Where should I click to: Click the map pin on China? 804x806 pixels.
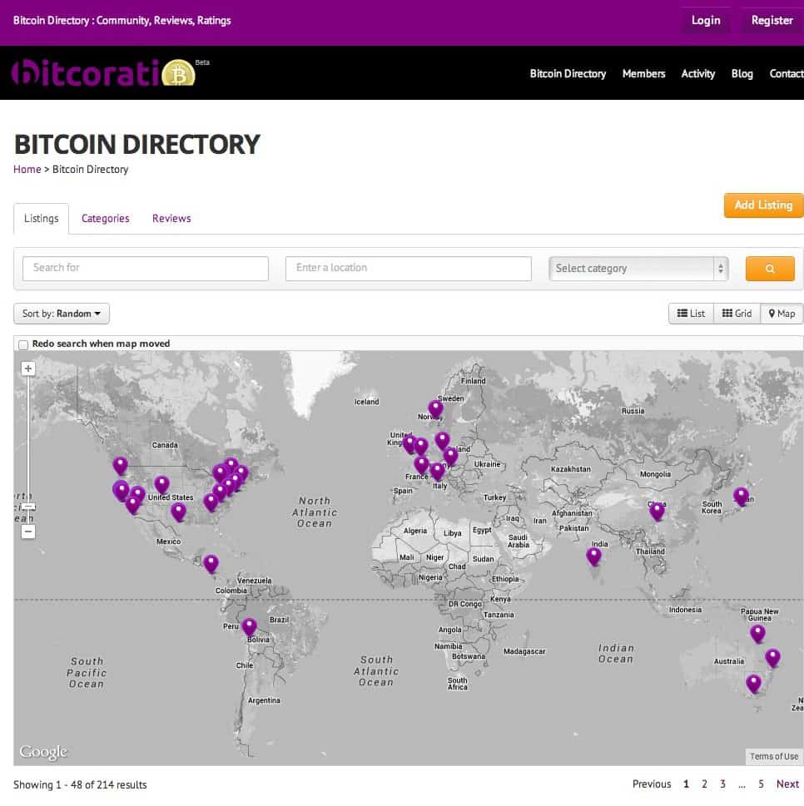[657, 511]
